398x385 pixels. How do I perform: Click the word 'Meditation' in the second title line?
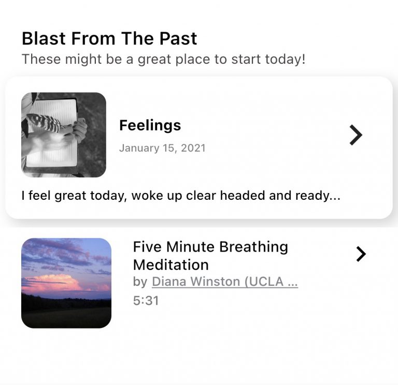(171, 265)
